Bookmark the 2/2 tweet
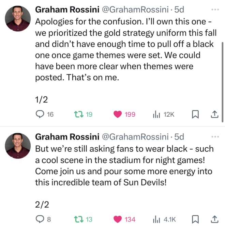This screenshot has width=225, height=229. pos(195,219)
